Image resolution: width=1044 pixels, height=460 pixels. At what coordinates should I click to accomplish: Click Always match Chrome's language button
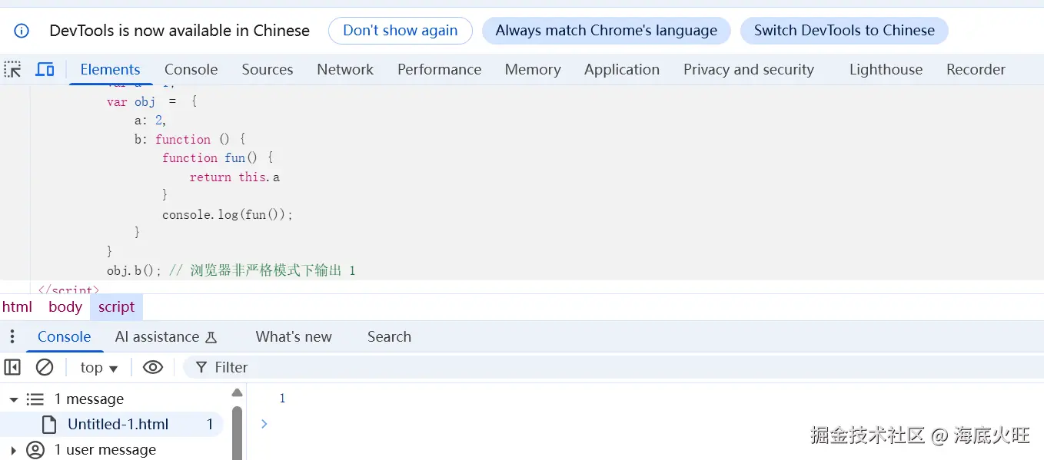click(x=607, y=31)
